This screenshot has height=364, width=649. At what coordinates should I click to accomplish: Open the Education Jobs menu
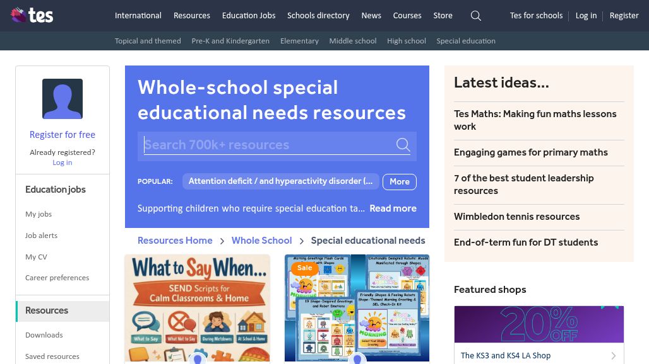tap(249, 15)
